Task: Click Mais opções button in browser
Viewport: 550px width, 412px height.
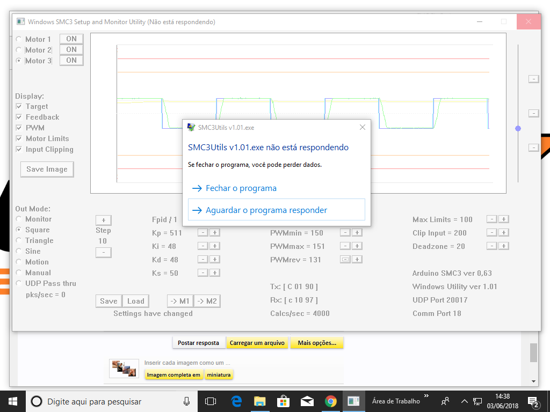Action: point(317,343)
